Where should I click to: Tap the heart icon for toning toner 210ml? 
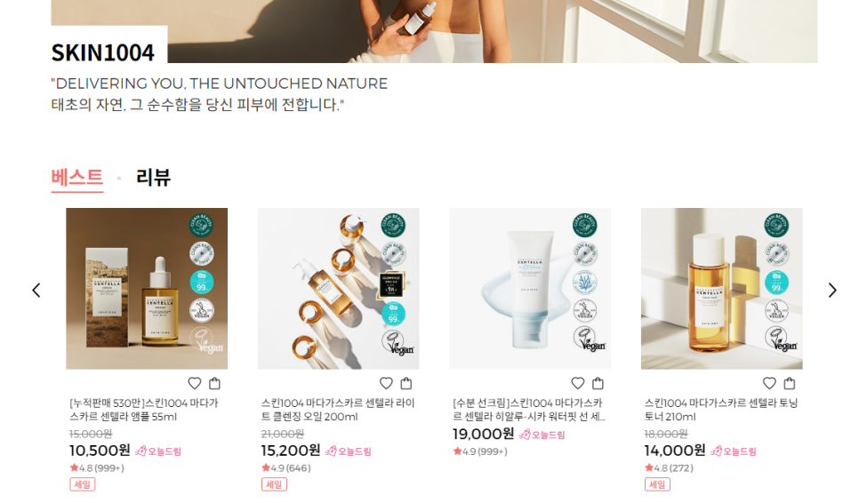pos(770,383)
